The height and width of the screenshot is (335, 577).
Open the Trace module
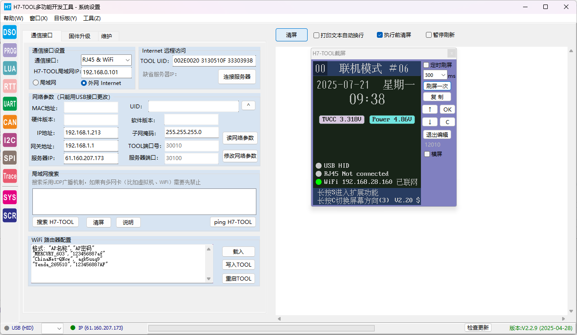10,176
